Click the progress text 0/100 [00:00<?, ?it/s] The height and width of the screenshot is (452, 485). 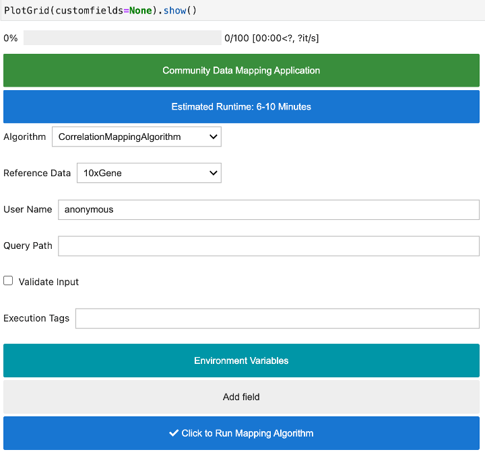click(x=271, y=38)
